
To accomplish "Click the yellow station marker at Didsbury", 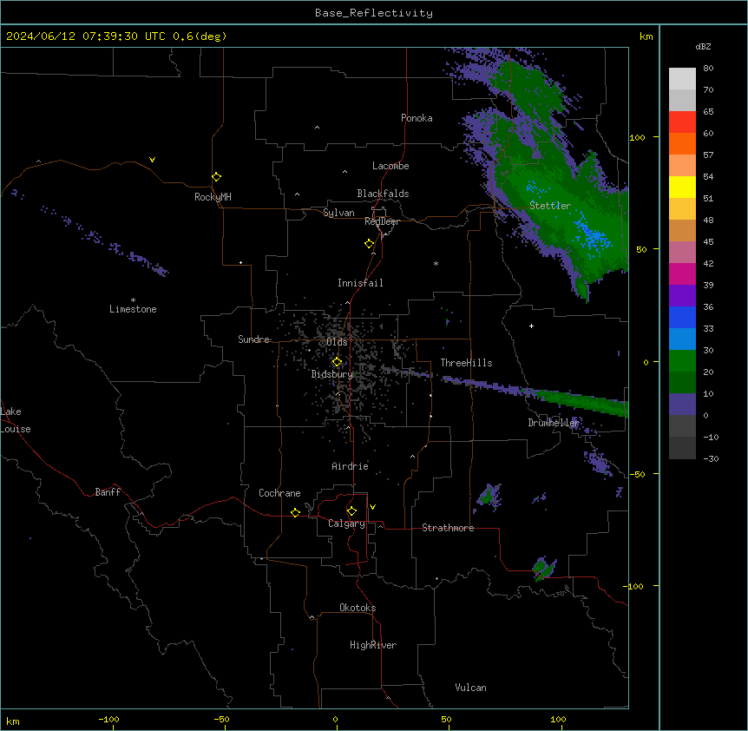I will (337, 362).
